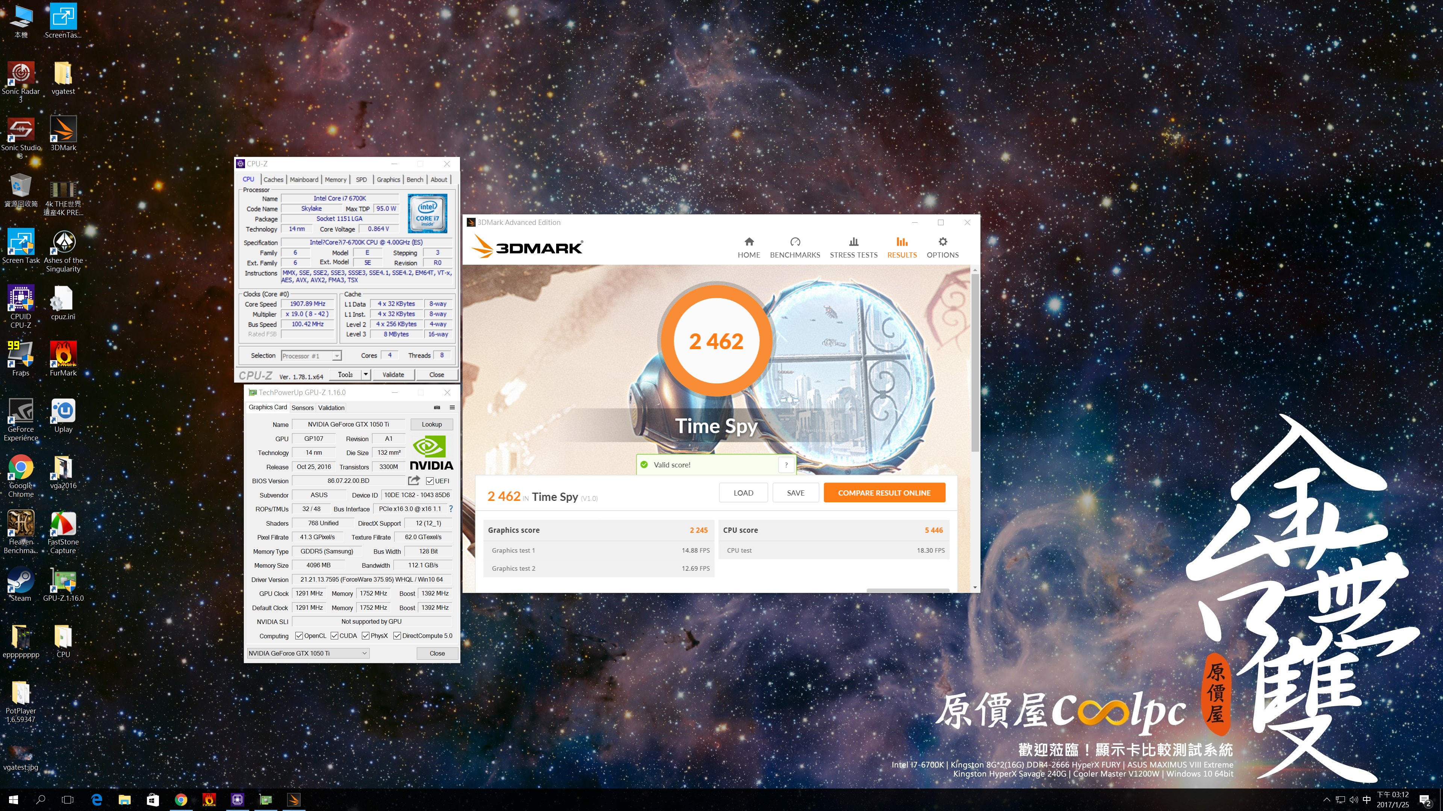The width and height of the screenshot is (1443, 811).
Task: Open FastStone Capture desktop shortcut
Action: [63, 532]
